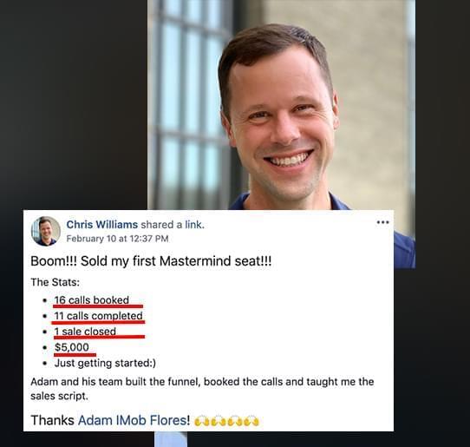Click Chris Williams' round profile avatar

pos(46,231)
